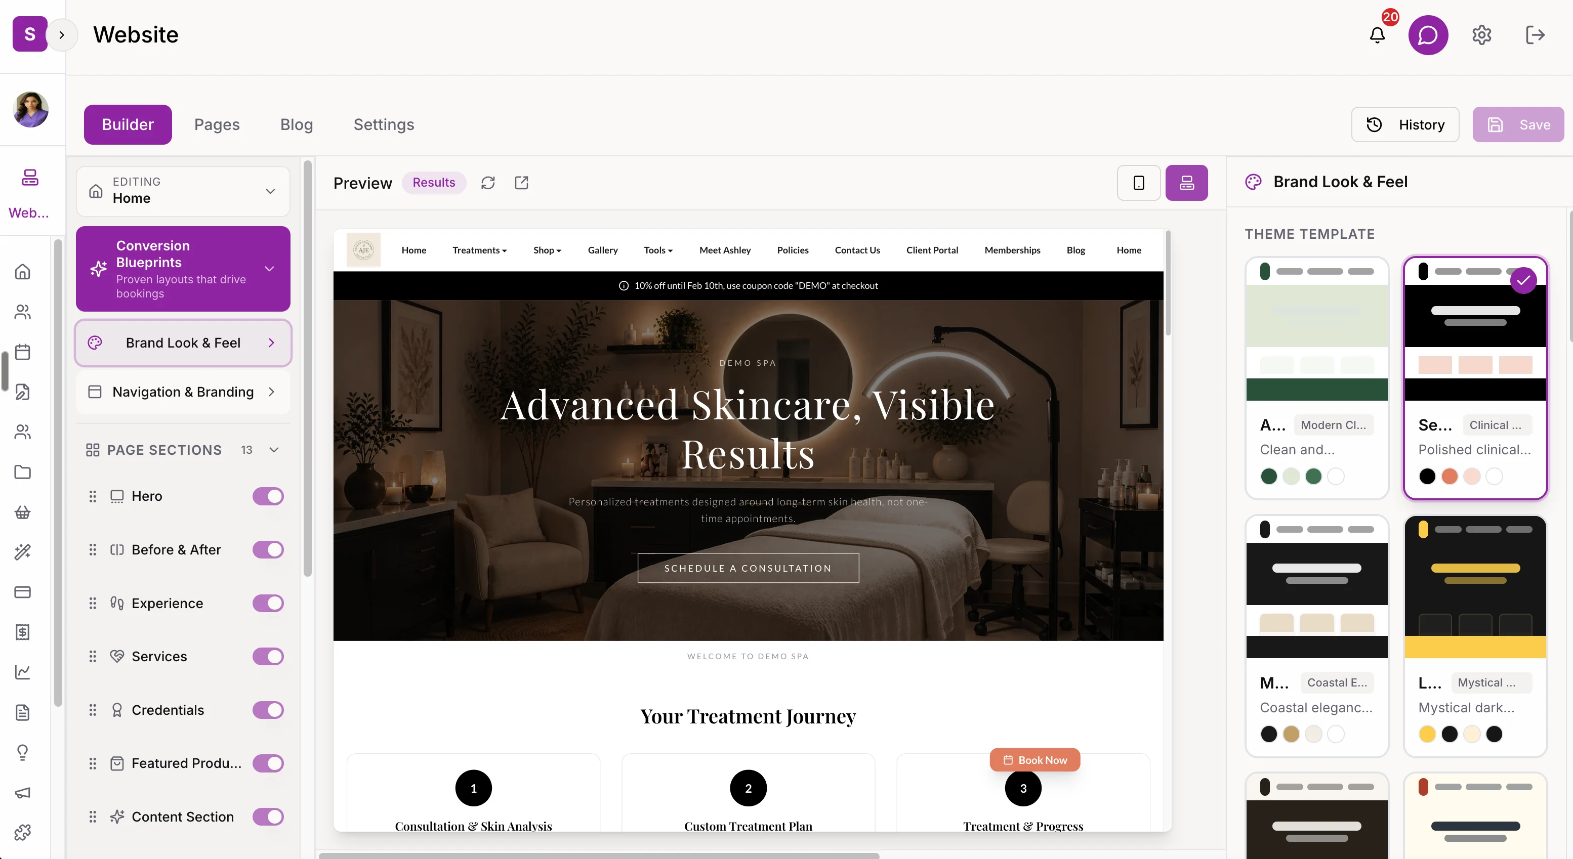
Task: Click the Save button
Action: pyautogui.click(x=1518, y=124)
